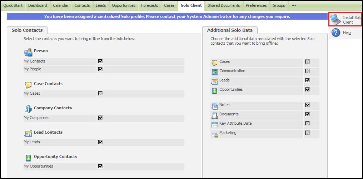Expand the more tabs ellipsis menu
The image size is (363, 179).
294,5
